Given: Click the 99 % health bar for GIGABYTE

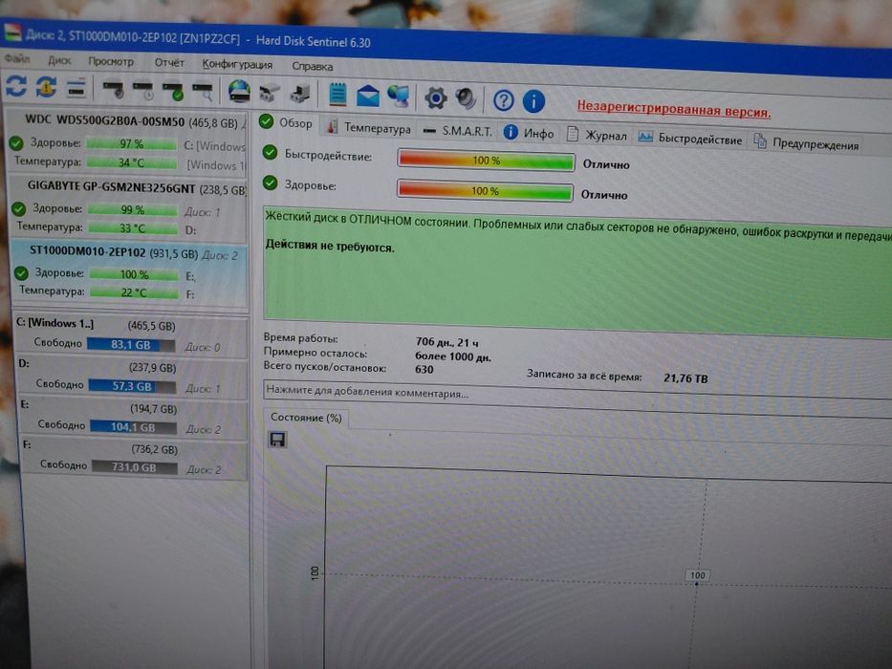Looking at the screenshot, I should (133, 210).
